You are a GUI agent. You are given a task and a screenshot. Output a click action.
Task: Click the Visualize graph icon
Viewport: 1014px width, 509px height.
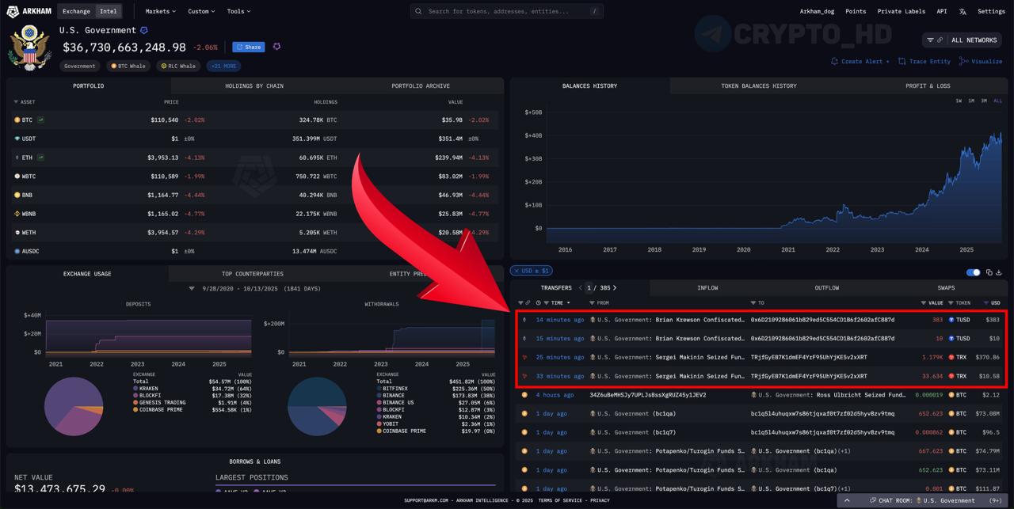pyautogui.click(x=963, y=61)
